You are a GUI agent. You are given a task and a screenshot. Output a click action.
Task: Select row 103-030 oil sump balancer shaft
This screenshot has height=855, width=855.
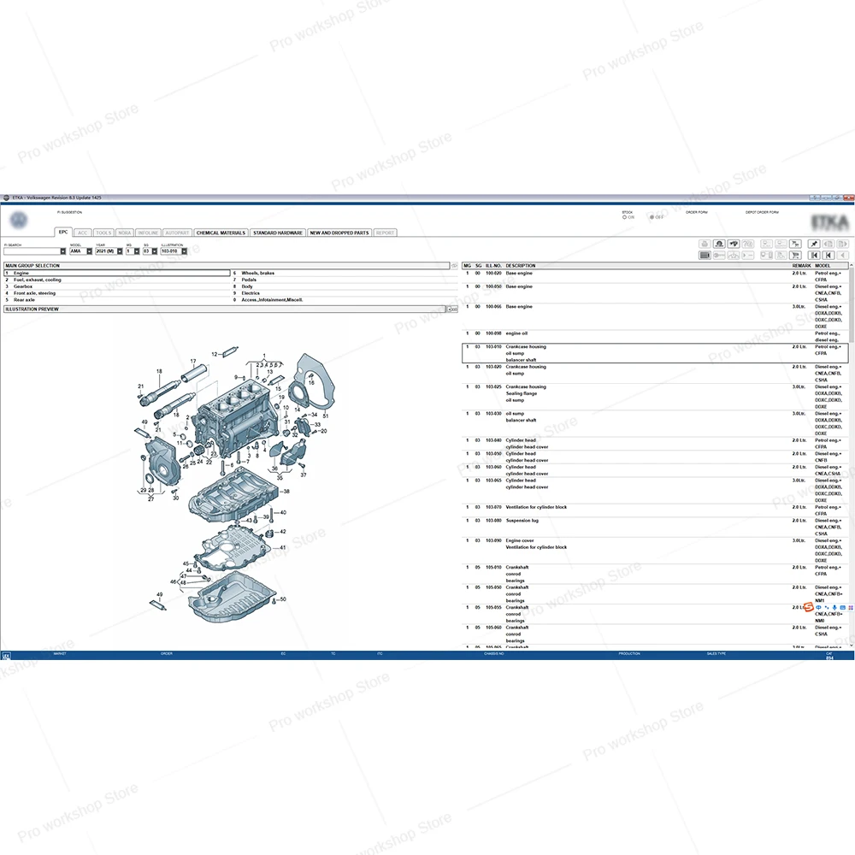pyautogui.click(x=655, y=423)
